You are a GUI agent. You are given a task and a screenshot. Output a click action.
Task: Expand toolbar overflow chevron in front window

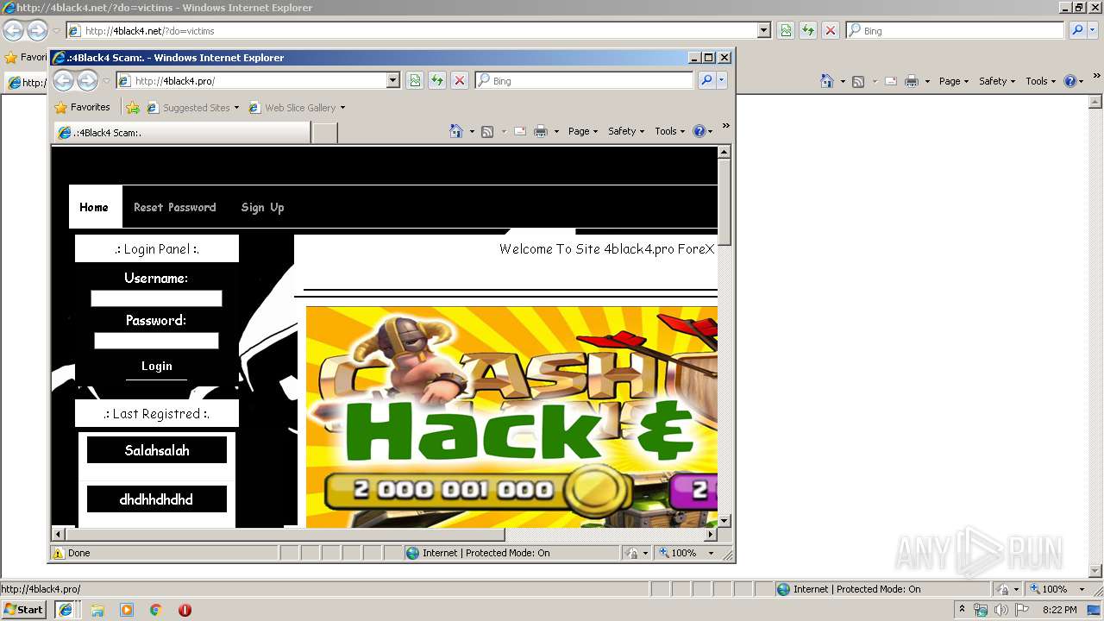click(725, 126)
